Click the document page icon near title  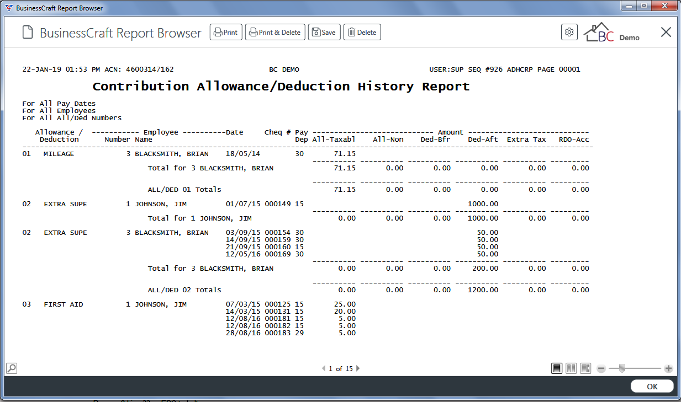point(28,33)
